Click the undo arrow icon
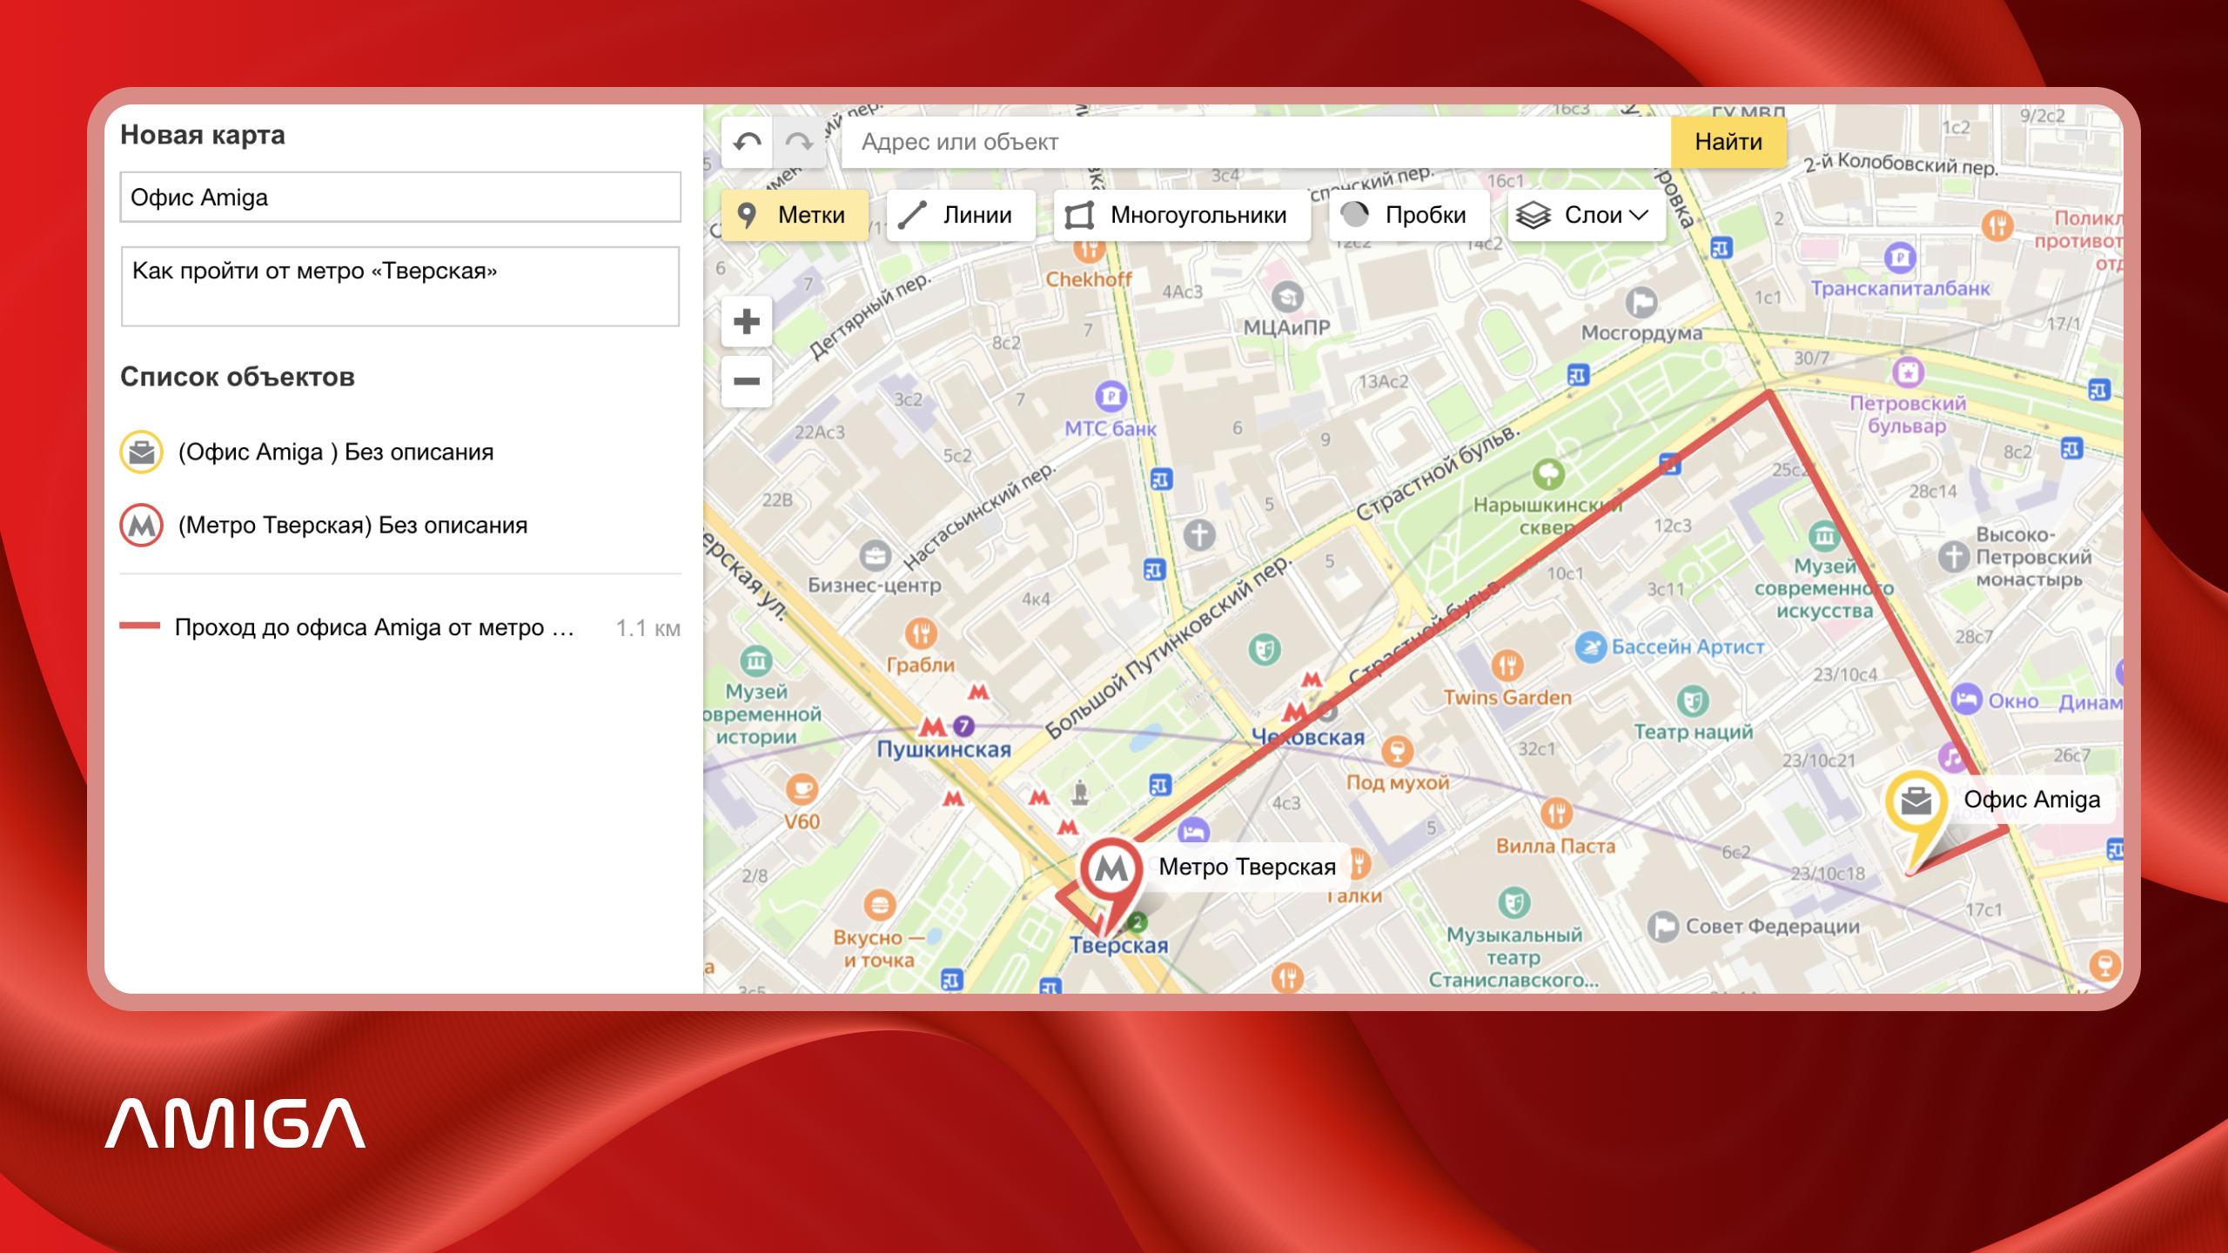Image resolution: width=2228 pixels, height=1253 pixels. (x=747, y=142)
